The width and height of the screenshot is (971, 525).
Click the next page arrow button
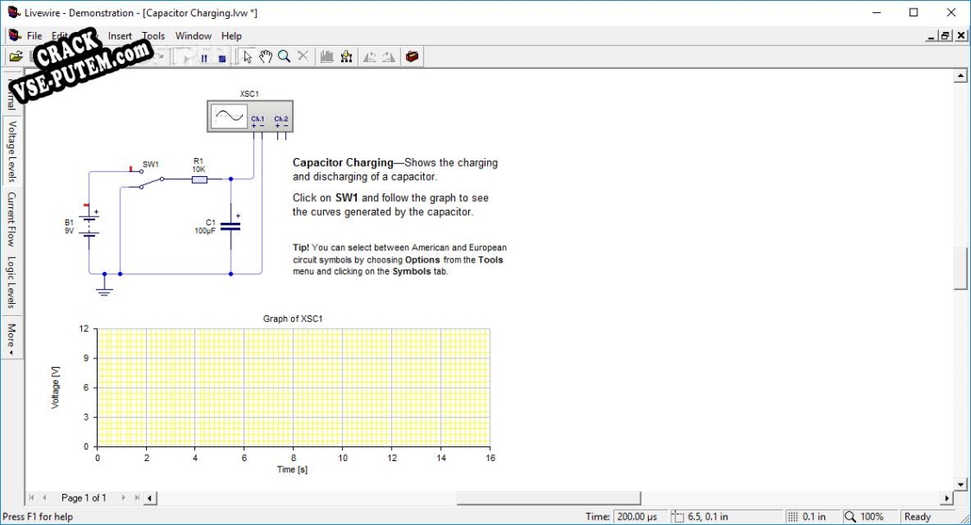(x=124, y=497)
